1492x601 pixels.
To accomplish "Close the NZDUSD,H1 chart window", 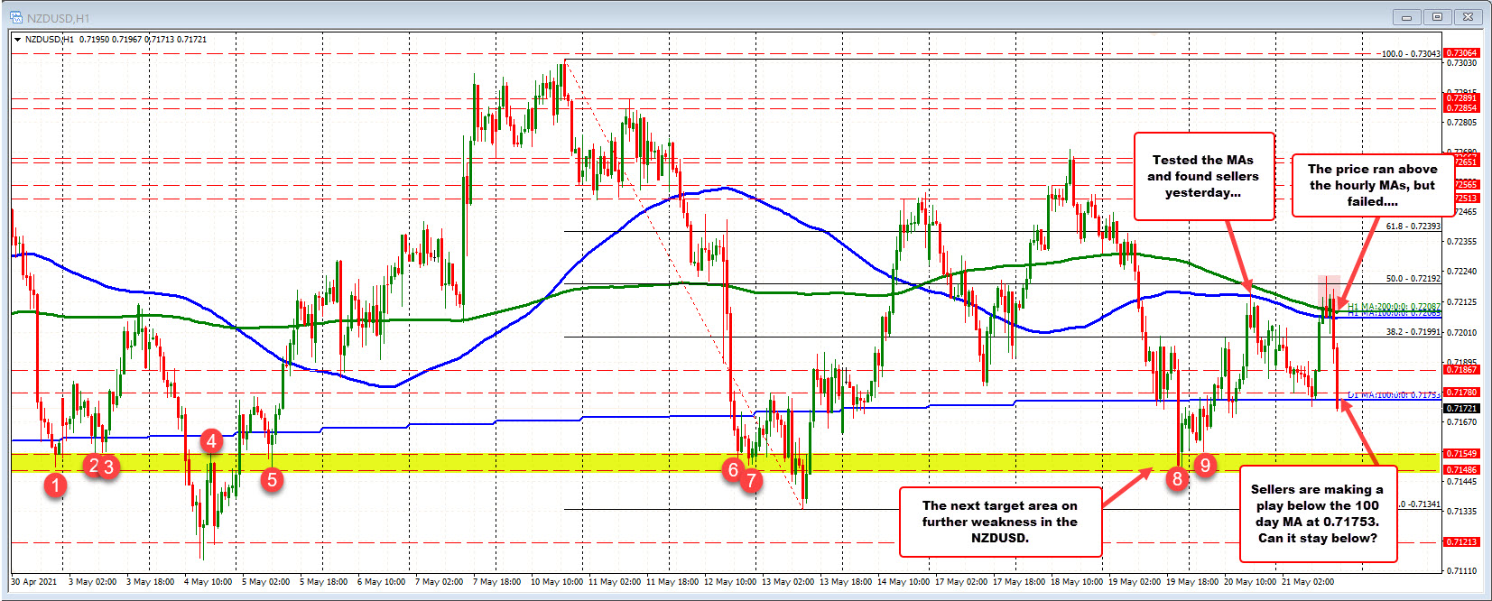I will click(1469, 17).
